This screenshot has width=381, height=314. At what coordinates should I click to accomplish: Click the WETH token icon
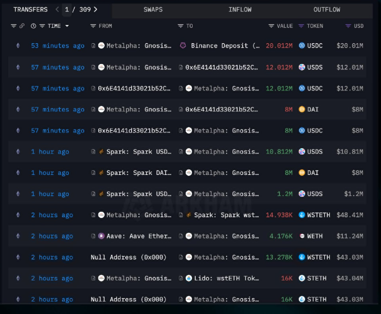[x=302, y=236]
